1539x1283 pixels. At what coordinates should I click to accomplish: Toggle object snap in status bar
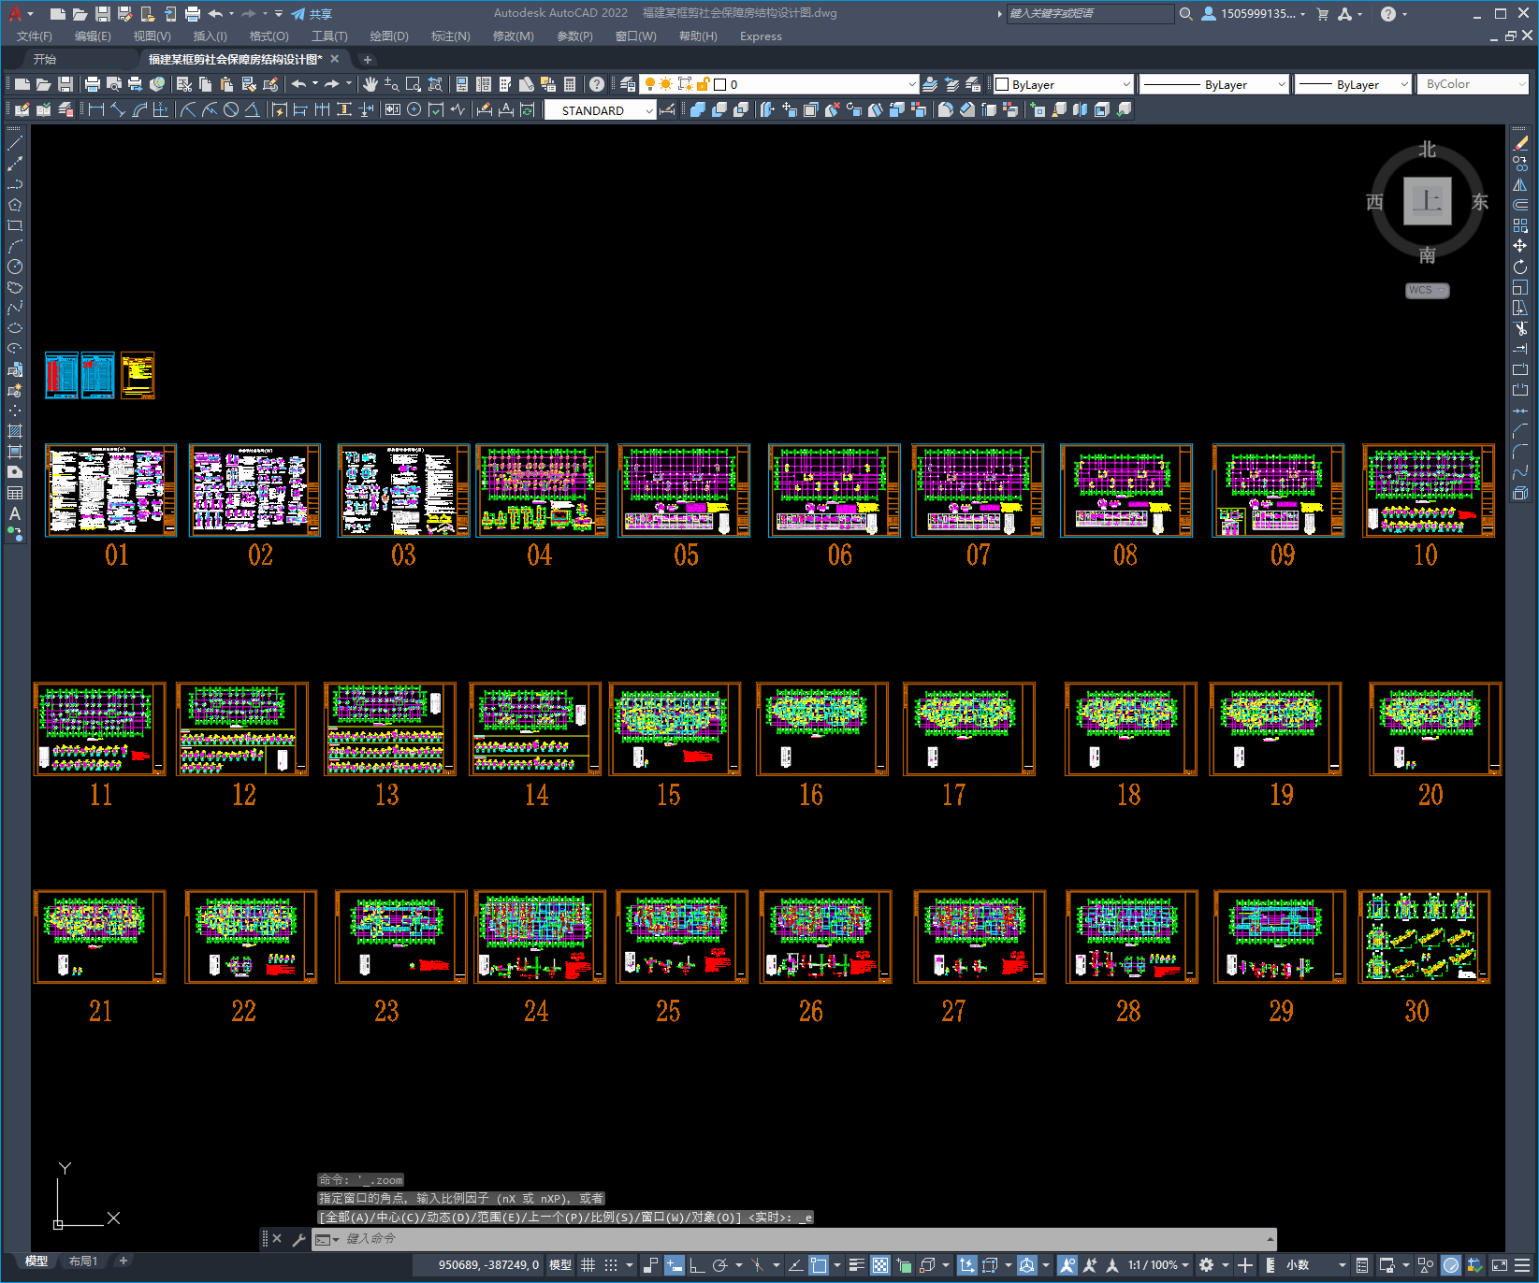tap(819, 1265)
